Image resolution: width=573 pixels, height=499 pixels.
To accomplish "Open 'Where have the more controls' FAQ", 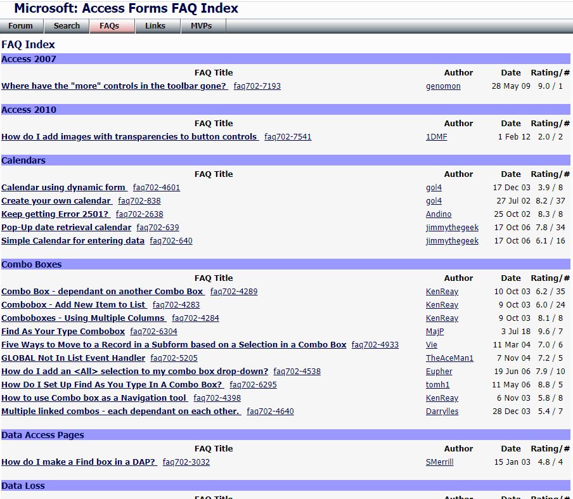I will pyautogui.click(x=114, y=86).
